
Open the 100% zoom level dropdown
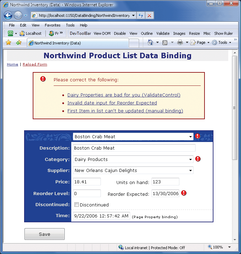[229, 247]
